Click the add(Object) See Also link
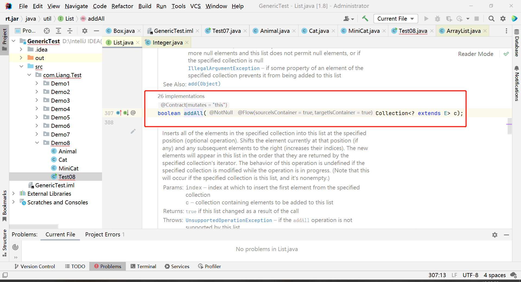The image size is (521, 282). click(x=204, y=84)
